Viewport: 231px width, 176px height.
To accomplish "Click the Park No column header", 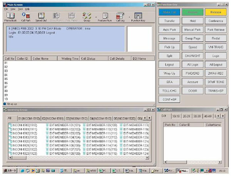I will (170, 125).
